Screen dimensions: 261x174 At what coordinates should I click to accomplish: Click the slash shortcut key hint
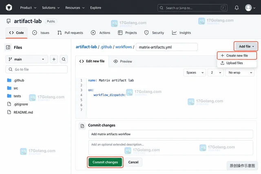pos(223,8)
